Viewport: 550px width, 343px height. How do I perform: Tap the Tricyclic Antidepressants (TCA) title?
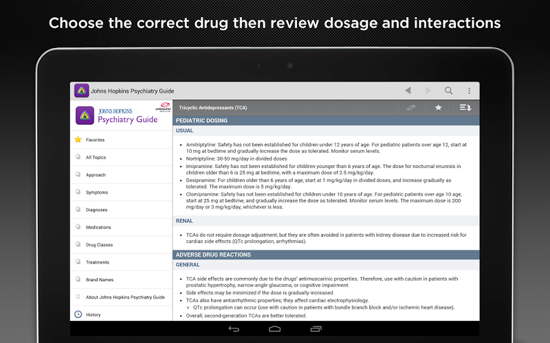coord(213,108)
